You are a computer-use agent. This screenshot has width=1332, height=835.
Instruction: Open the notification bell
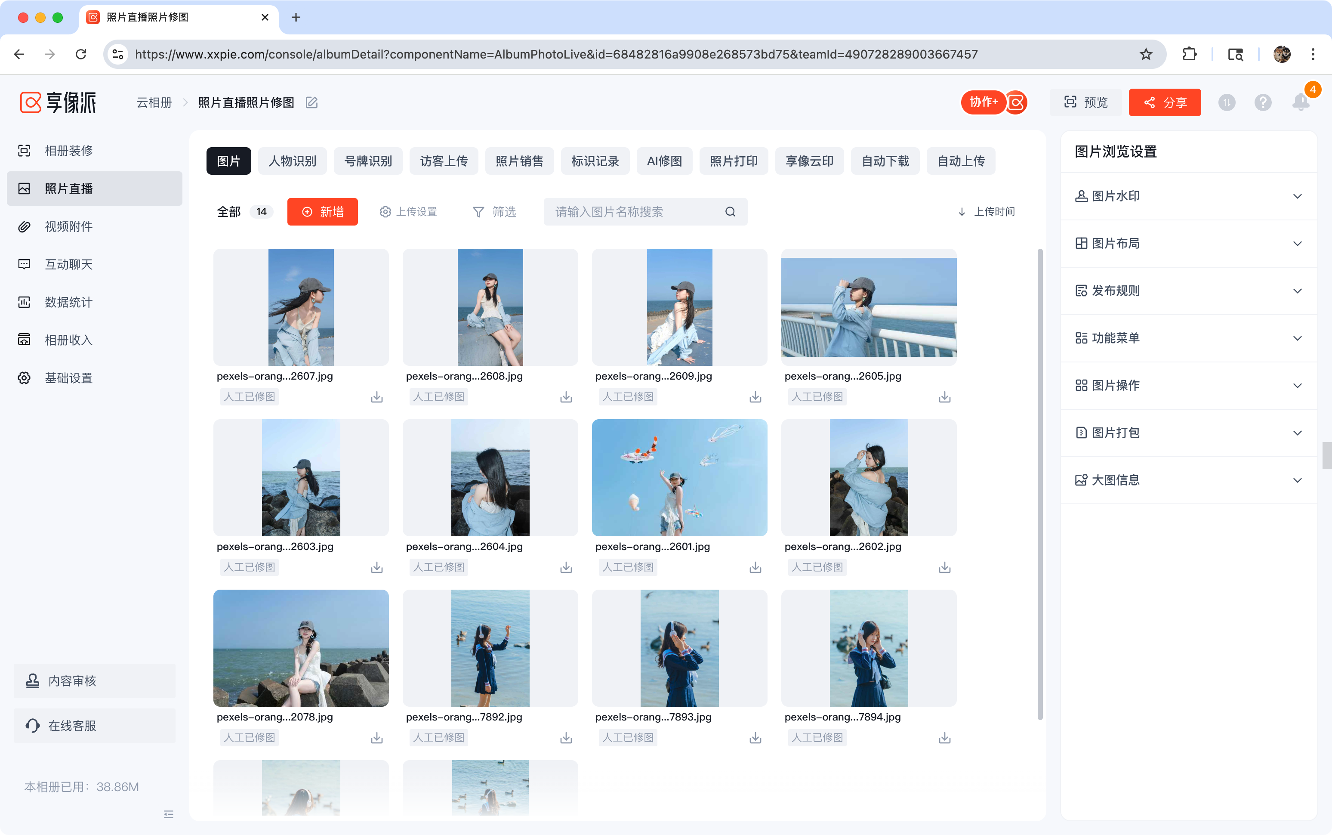pyautogui.click(x=1301, y=102)
